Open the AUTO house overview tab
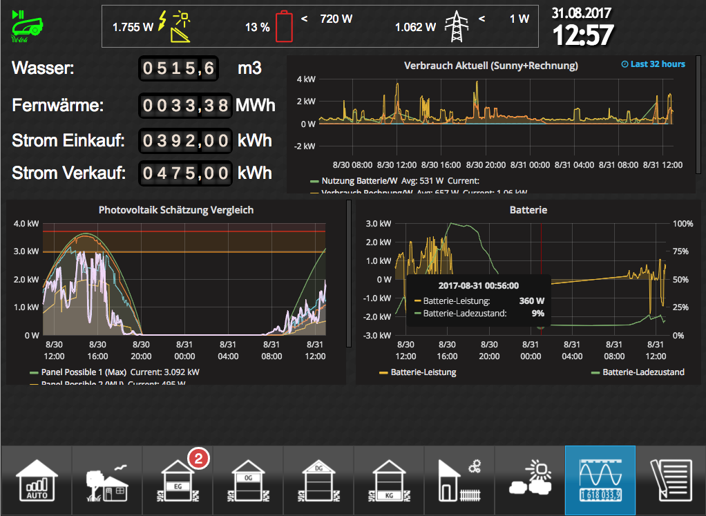 (37, 481)
